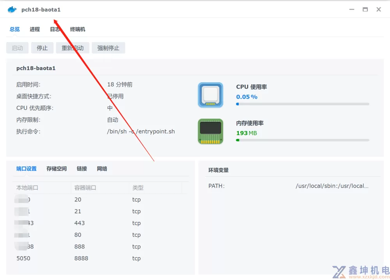Click the /usr/local/sbin PATH value

[x=332, y=186]
